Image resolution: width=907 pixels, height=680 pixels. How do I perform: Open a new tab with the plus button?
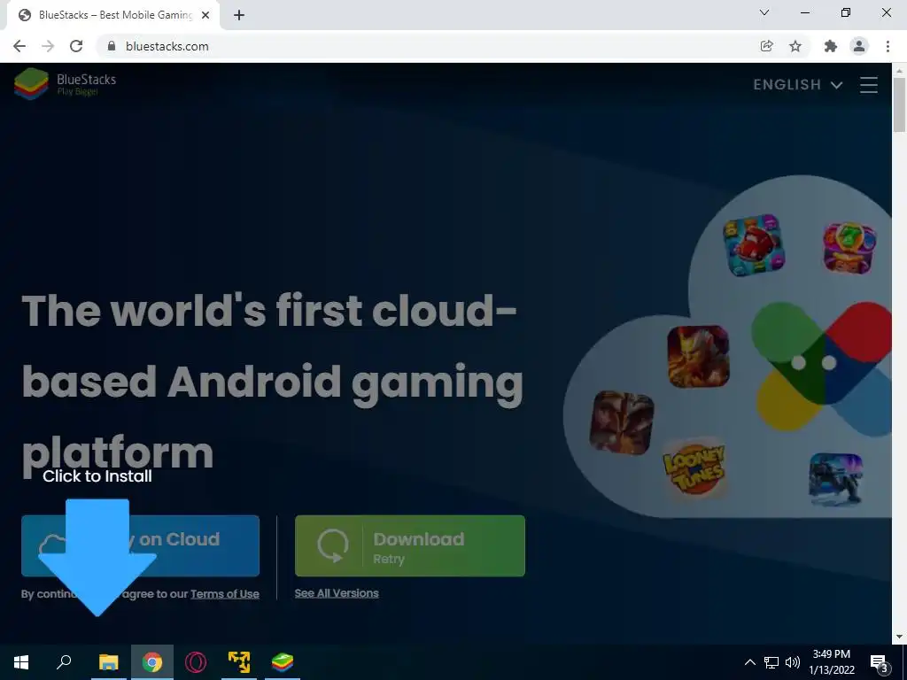239,16
